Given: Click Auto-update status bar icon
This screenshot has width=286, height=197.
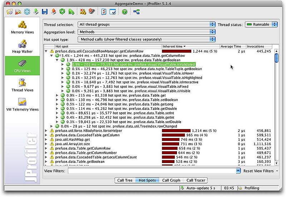Looking at the screenshot, I should pyautogui.click(x=182, y=188).
